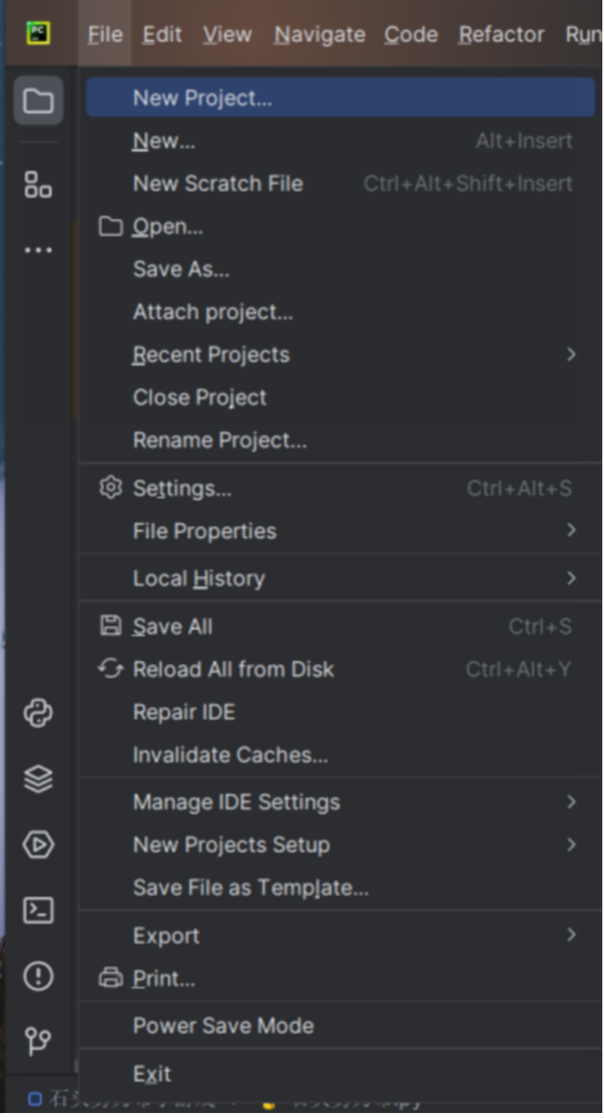Open the Edit menu
Viewport: 604px width, 1118px height.
point(162,34)
